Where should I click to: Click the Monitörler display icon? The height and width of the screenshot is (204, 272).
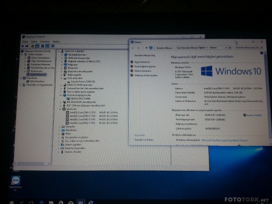pyautogui.click(x=63, y=130)
